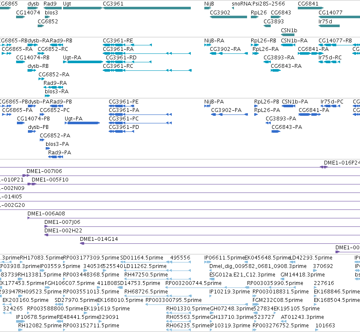Click the ESG012a.E21_C12.3prime EST label

[x=242, y=275]
